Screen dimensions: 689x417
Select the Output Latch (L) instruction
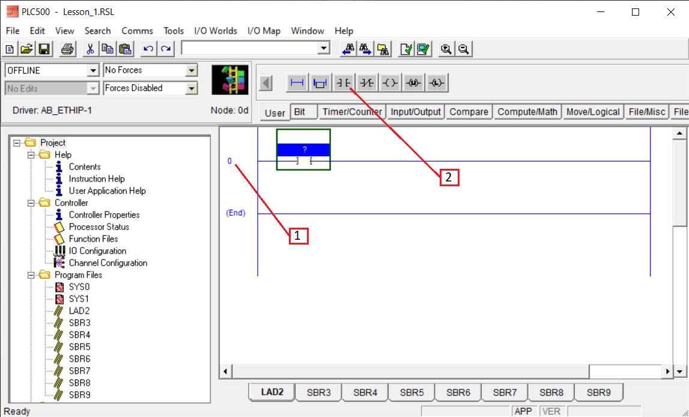pyautogui.click(x=437, y=82)
